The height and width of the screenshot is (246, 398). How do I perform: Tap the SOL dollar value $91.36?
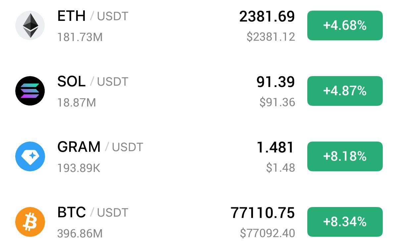277,102
